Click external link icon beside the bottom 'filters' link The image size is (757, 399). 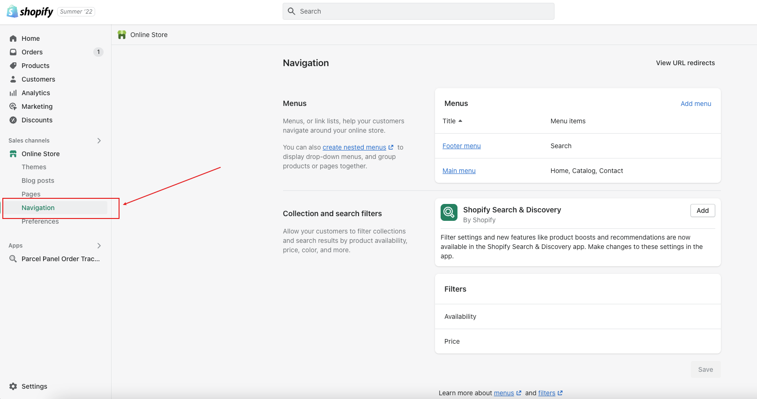(560, 393)
